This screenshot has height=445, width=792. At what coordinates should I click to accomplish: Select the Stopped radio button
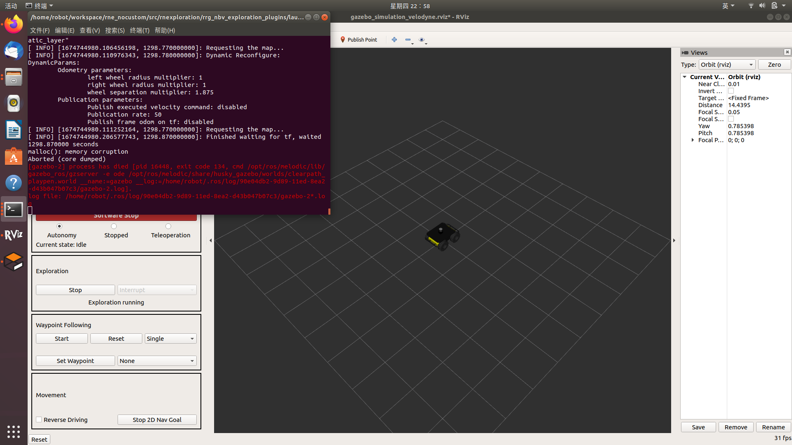pyautogui.click(x=114, y=226)
